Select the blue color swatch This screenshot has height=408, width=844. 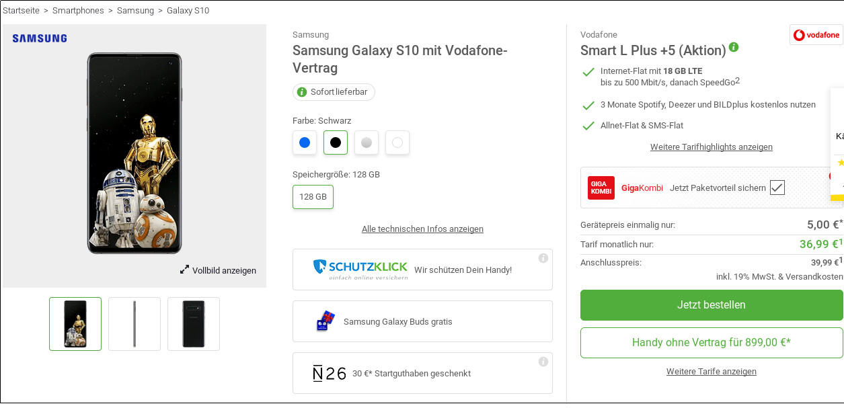tap(305, 142)
